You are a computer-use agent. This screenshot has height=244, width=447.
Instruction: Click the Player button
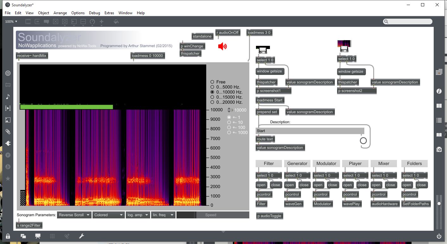(355, 163)
